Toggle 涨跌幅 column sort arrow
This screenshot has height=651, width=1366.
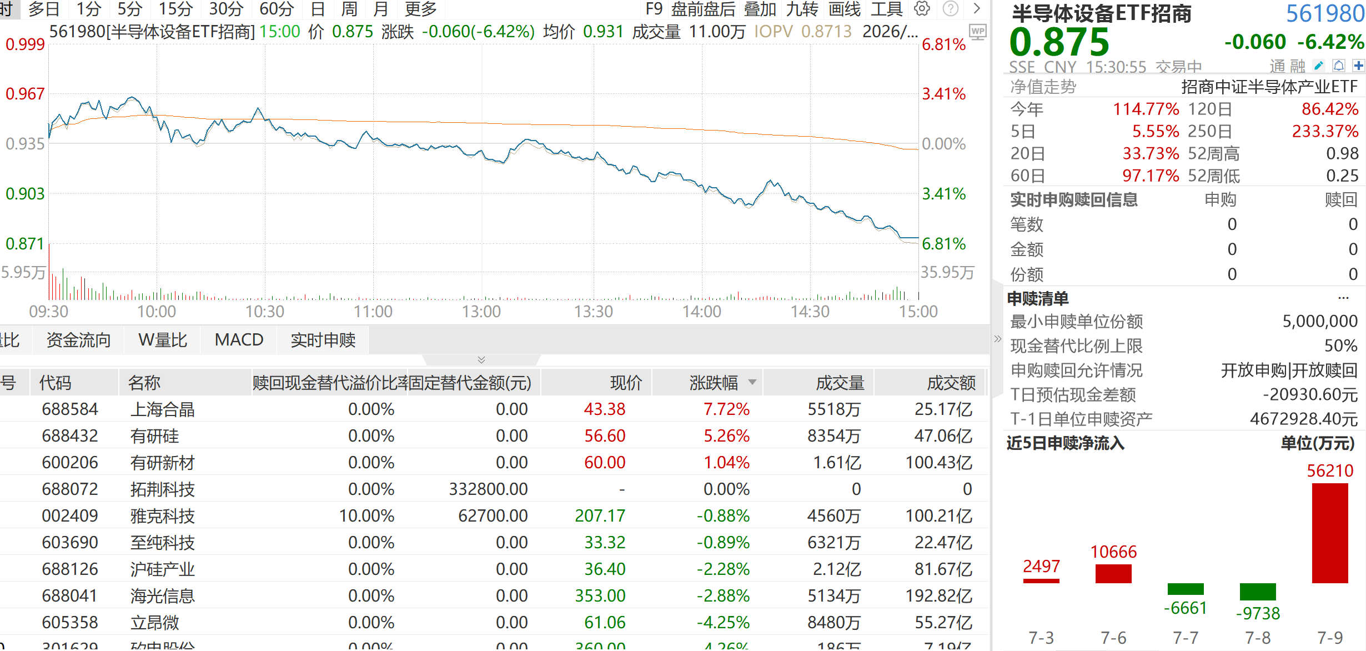tap(752, 382)
